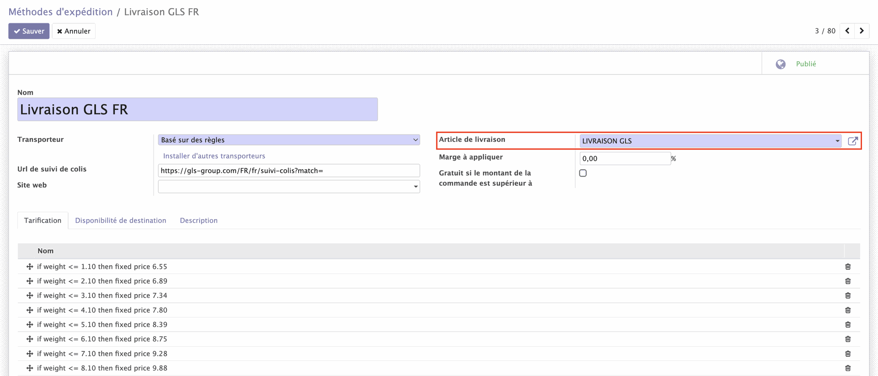This screenshot has height=376, width=878.
Task: Click drag handle of weight <= 2.10 rule
Action: (30, 281)
